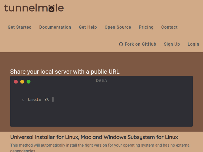203x152 pixels.
Task: Click the dollar sign prompt in the terminal
Action: coord(23,100)
